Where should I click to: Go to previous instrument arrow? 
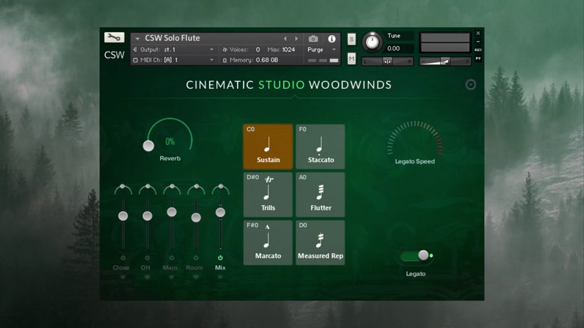point(285,38)
